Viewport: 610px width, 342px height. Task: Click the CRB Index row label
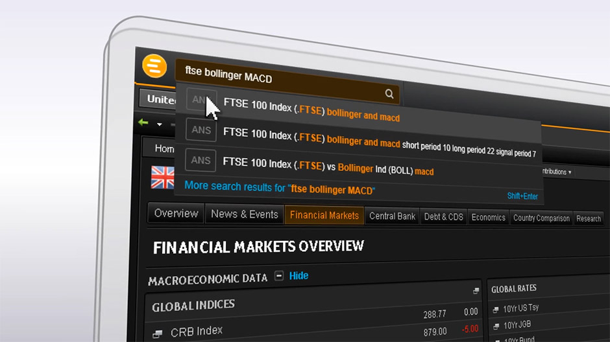coord(197,332)
